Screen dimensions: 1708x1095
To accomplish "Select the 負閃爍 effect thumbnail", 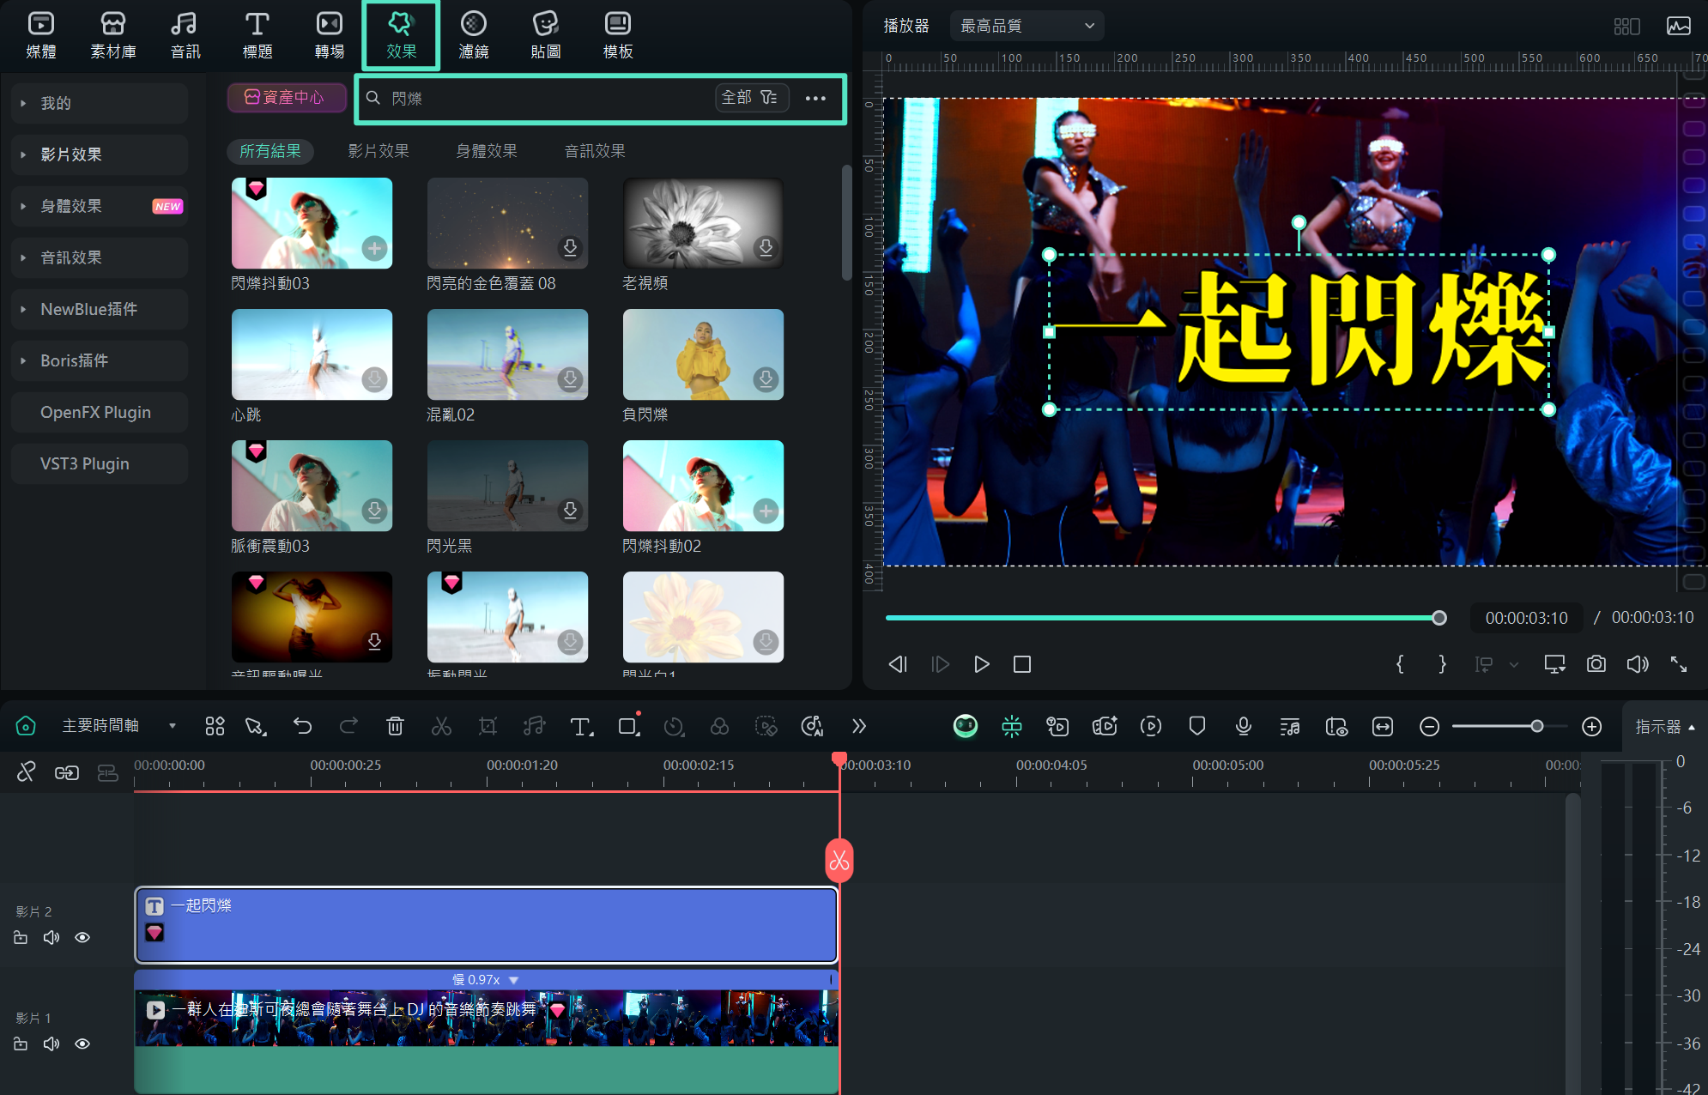I will (x=703, y=354).
